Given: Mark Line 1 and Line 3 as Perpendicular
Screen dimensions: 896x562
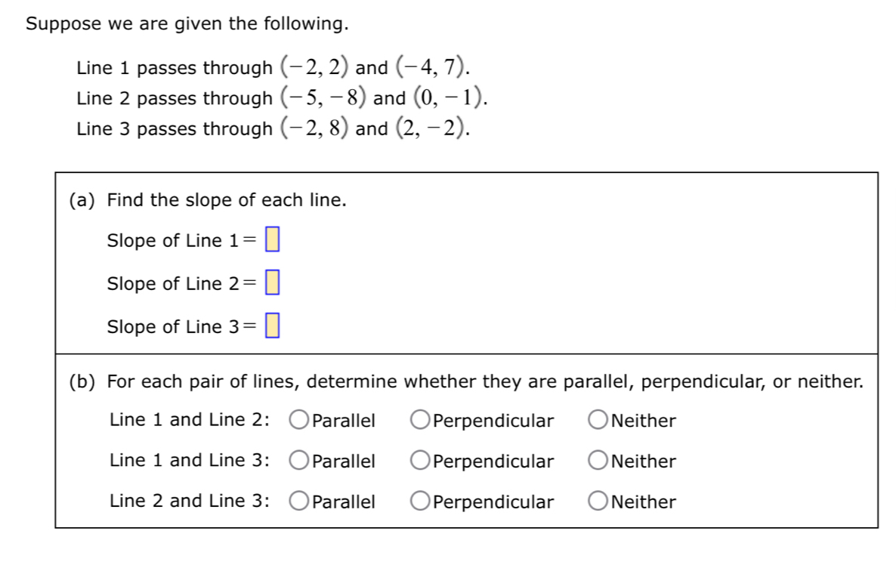Looking at the screenshot, I should pos(421,461).
